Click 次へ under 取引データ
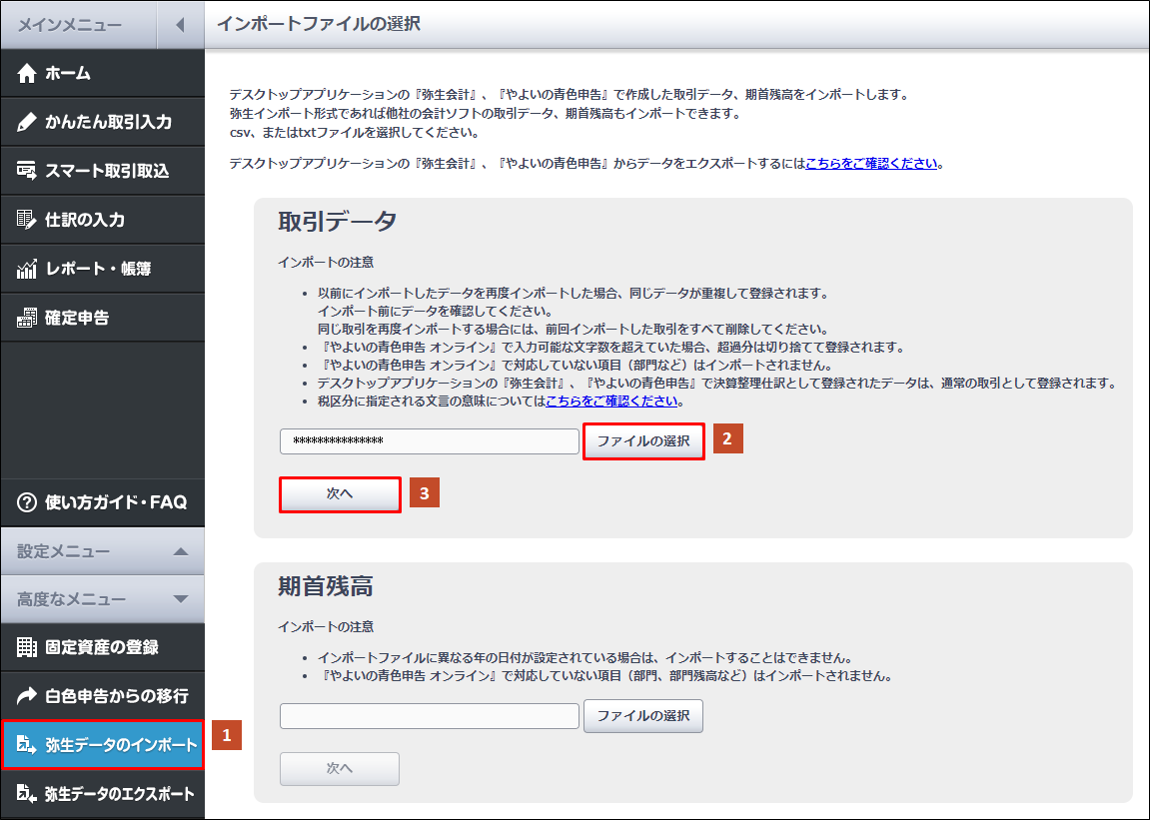The image size is (1150, 820). point(340,494)
